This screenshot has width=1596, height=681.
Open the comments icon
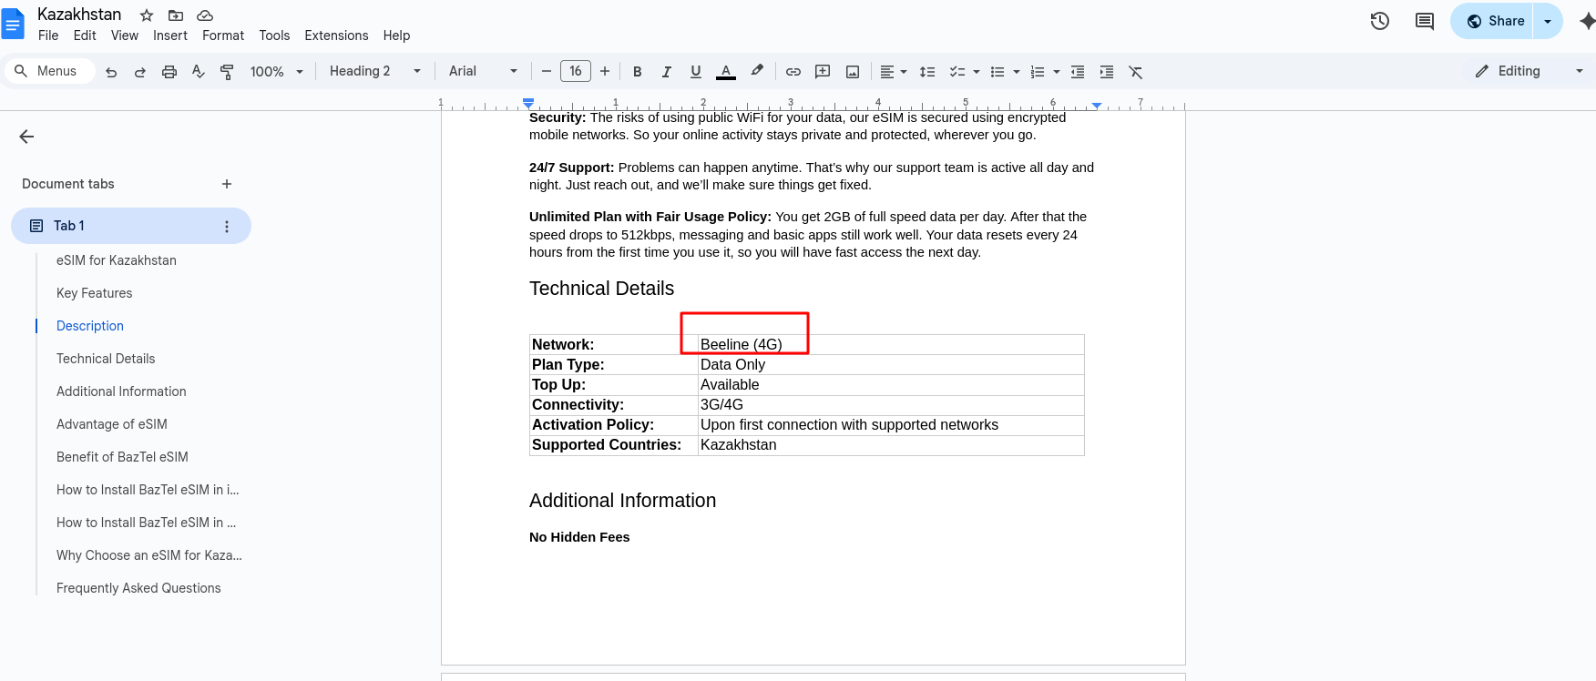coord(1425,21)
